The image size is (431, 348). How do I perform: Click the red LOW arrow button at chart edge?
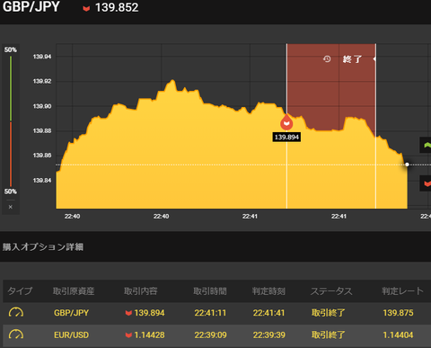[x=426, y=183]
